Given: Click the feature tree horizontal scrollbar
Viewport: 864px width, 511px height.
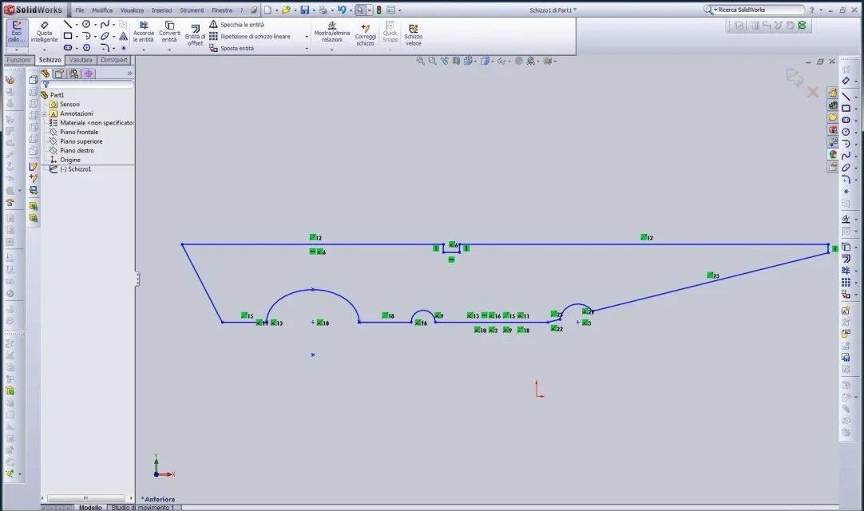Looking at the screenshot, I should [x=88, y=498].
